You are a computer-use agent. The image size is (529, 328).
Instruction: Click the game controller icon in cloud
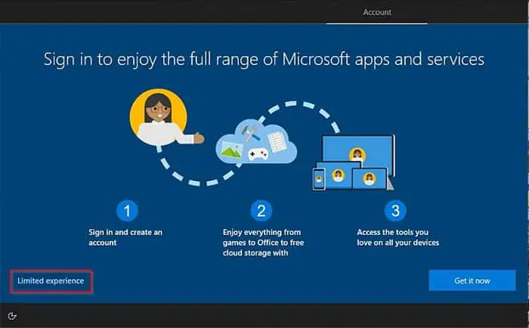[x=258, y=154]
